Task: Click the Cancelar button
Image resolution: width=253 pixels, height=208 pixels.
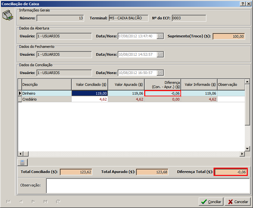Action: pyautogui.click(x=238, y=202)
